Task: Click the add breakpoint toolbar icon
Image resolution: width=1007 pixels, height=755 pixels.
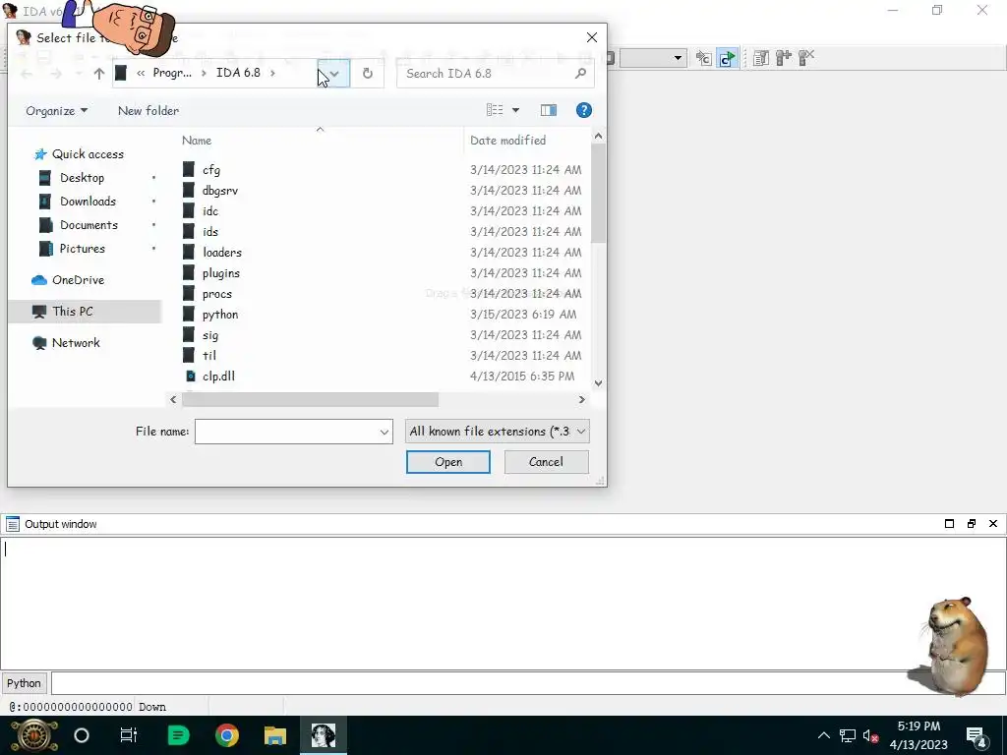Action: click(784, 58)
